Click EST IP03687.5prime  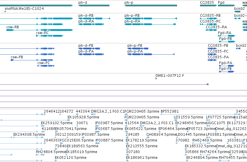(x=98, y=132)
